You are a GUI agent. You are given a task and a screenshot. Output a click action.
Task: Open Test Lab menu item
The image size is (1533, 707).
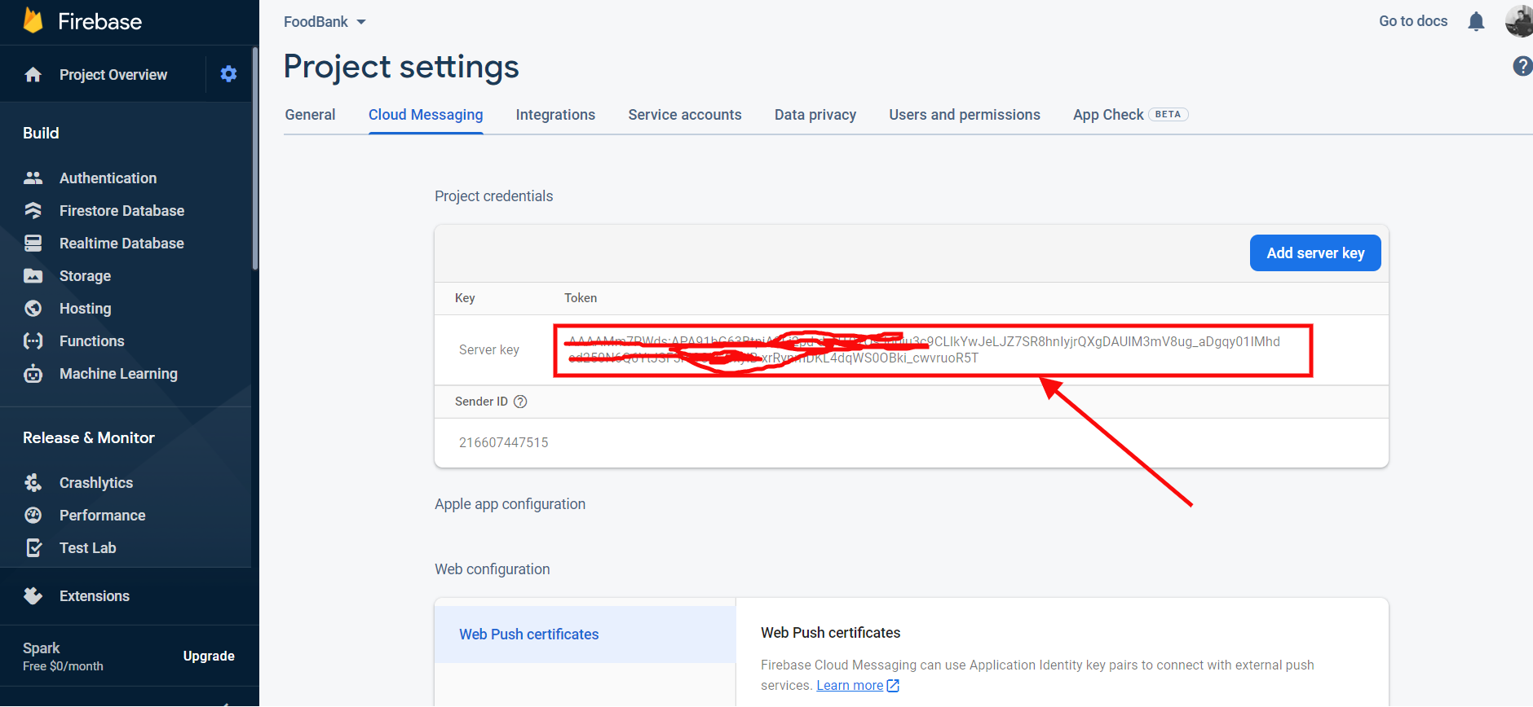click(87, 547)
